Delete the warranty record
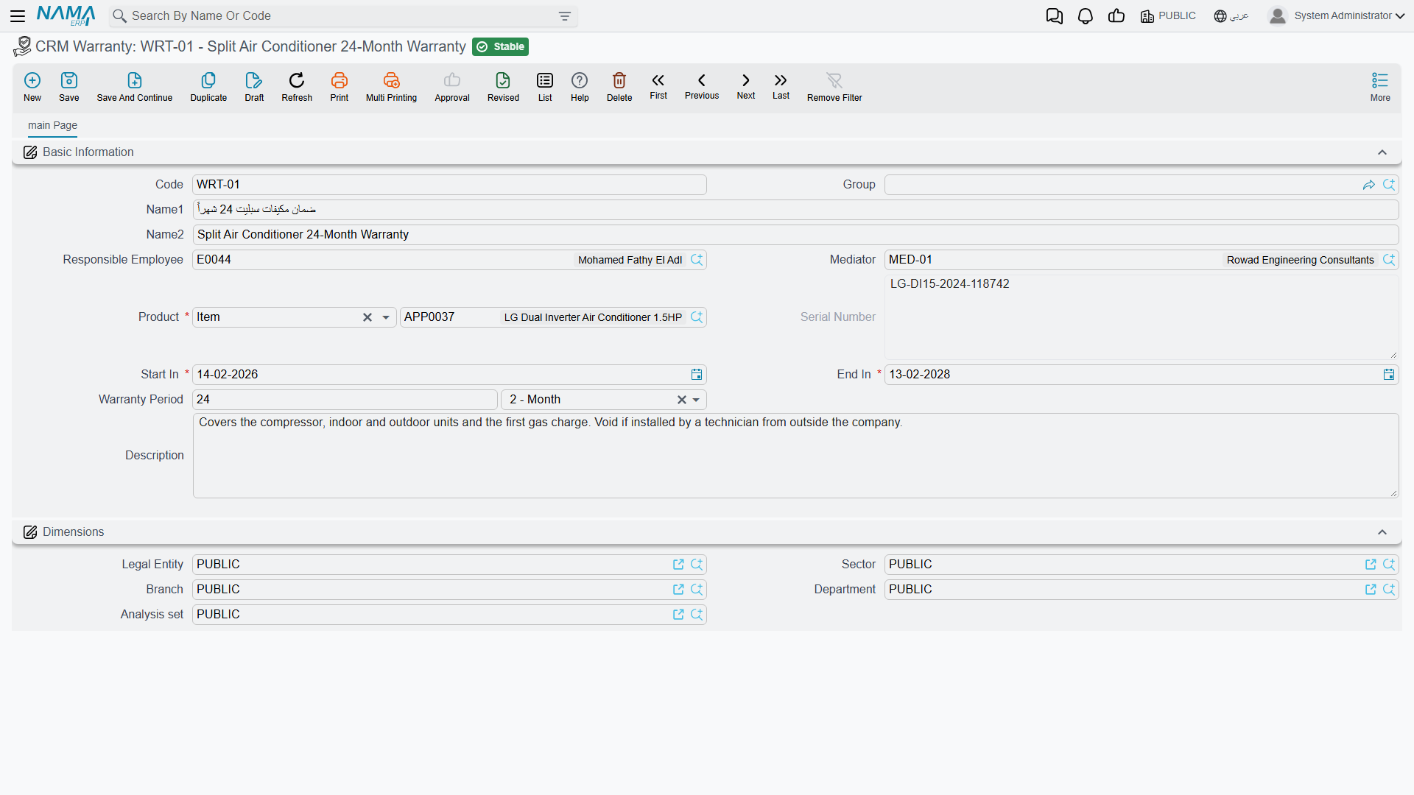The height and width of the screenshot is (795, 1414). pyautogui.click(x=619, y=87)
